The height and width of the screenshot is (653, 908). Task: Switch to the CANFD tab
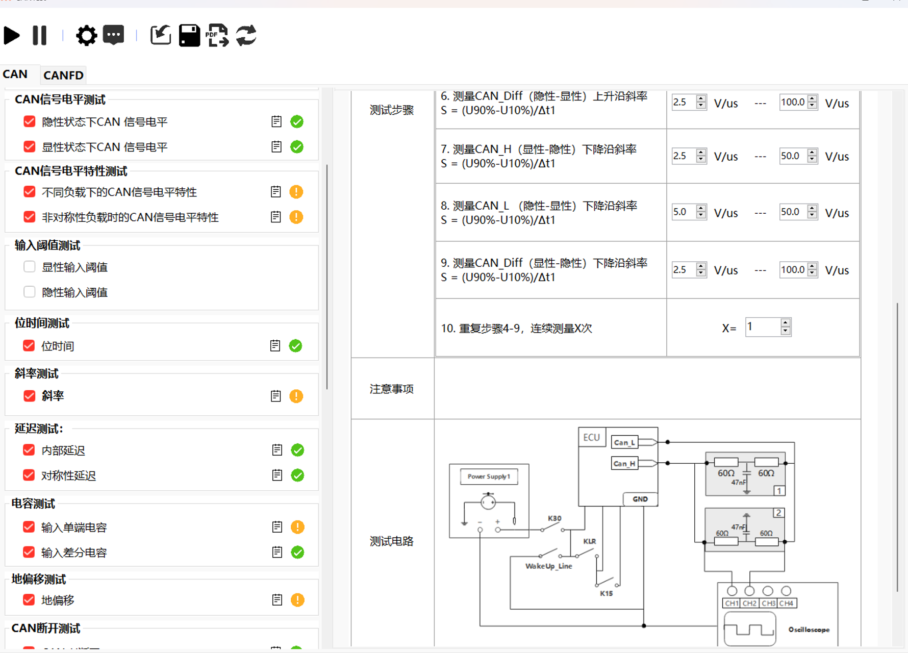click(63, 75)
